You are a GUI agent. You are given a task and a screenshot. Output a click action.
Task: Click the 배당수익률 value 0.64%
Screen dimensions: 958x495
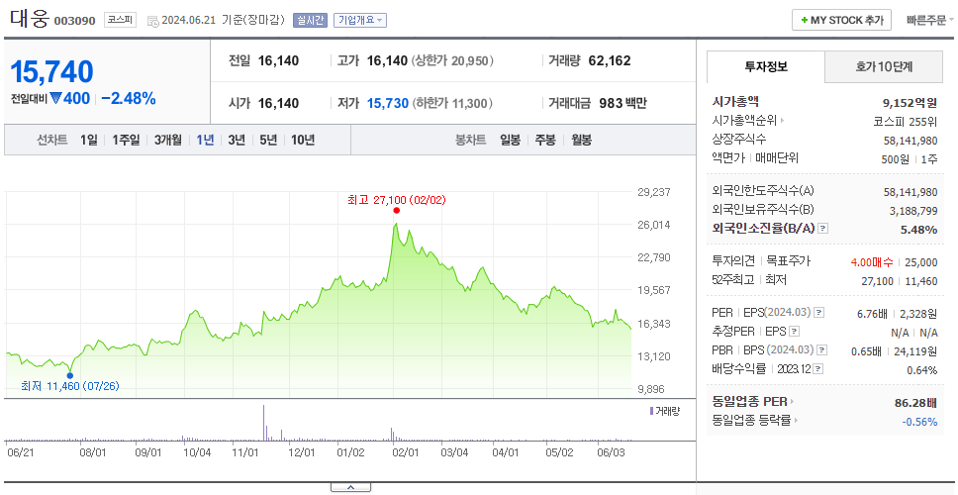pos(922,370)
